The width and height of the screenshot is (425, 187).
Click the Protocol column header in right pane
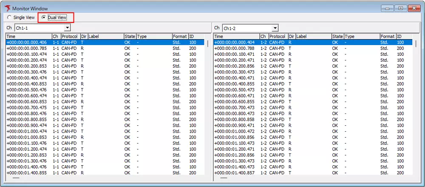coord(278,37)
